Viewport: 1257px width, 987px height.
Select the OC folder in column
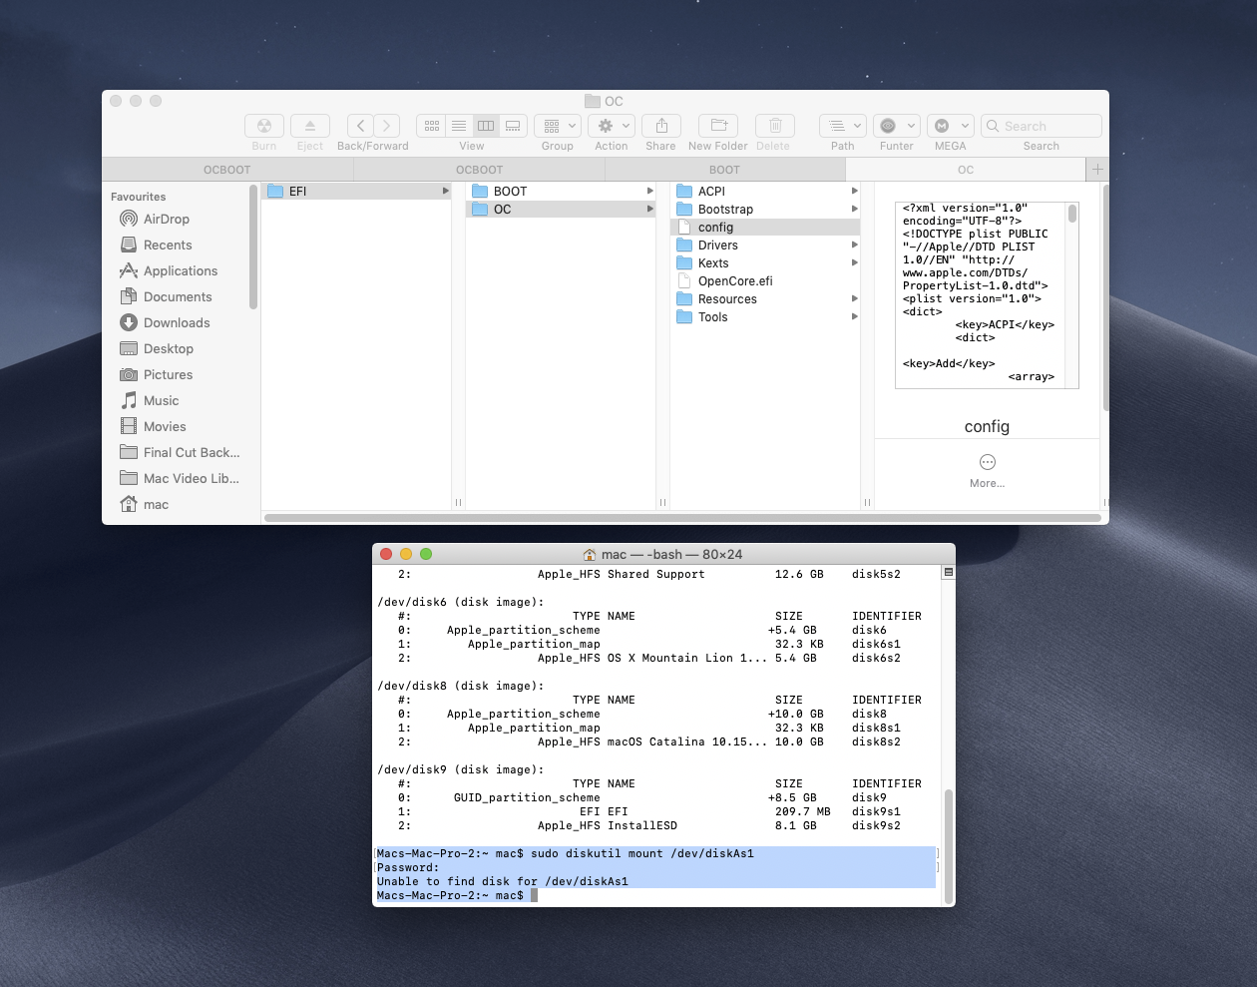point(561,209)
